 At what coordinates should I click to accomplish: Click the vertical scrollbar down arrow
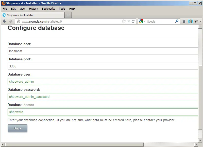coord(200,140)
